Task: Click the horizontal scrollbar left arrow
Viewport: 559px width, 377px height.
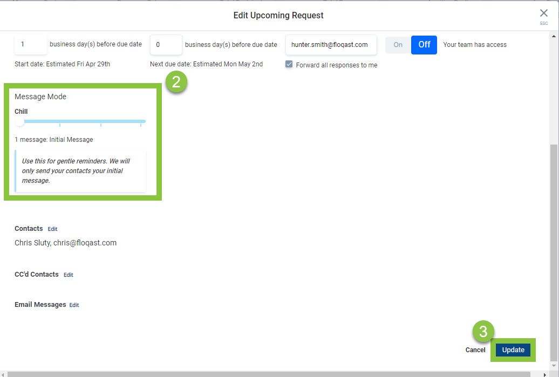Action: [x=4, y=373]
